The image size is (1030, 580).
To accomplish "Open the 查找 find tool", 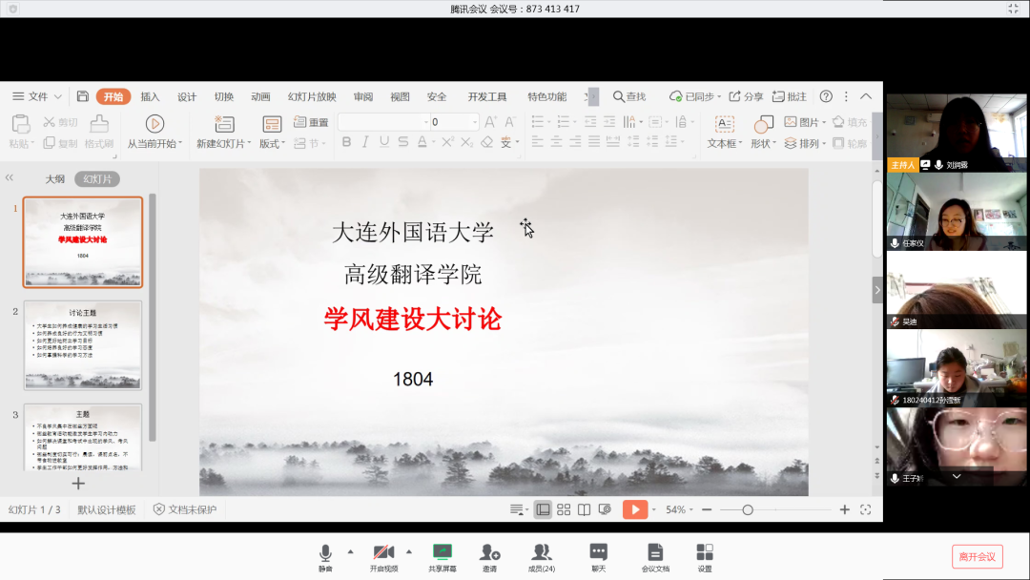I will click(x=629, y=95).
